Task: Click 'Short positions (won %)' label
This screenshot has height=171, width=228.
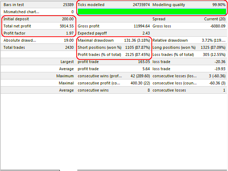Action: [x=99, y=47]
